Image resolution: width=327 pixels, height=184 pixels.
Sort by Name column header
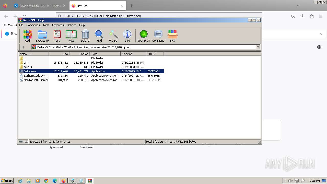[x=33, y=54]
